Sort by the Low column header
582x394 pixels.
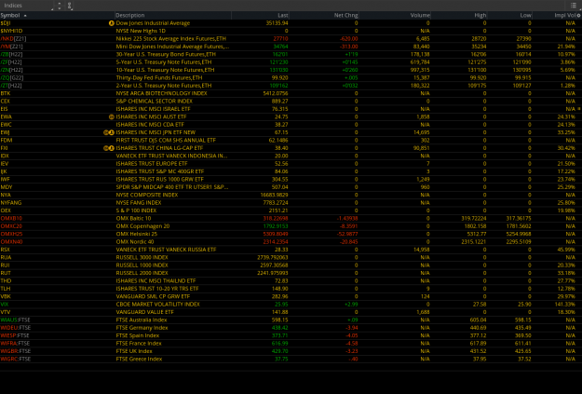(525, 15)
